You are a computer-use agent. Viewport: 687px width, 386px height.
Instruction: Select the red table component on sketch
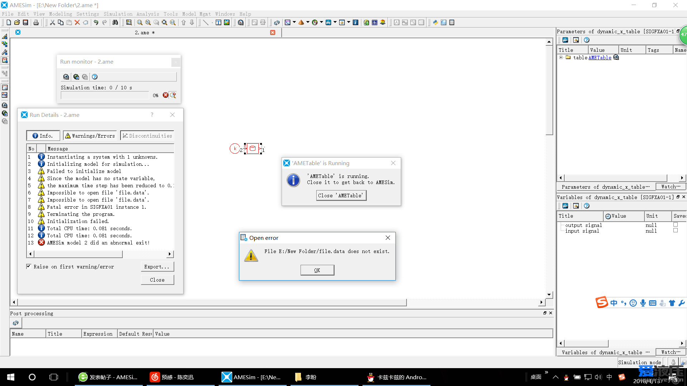coord(253,148)
